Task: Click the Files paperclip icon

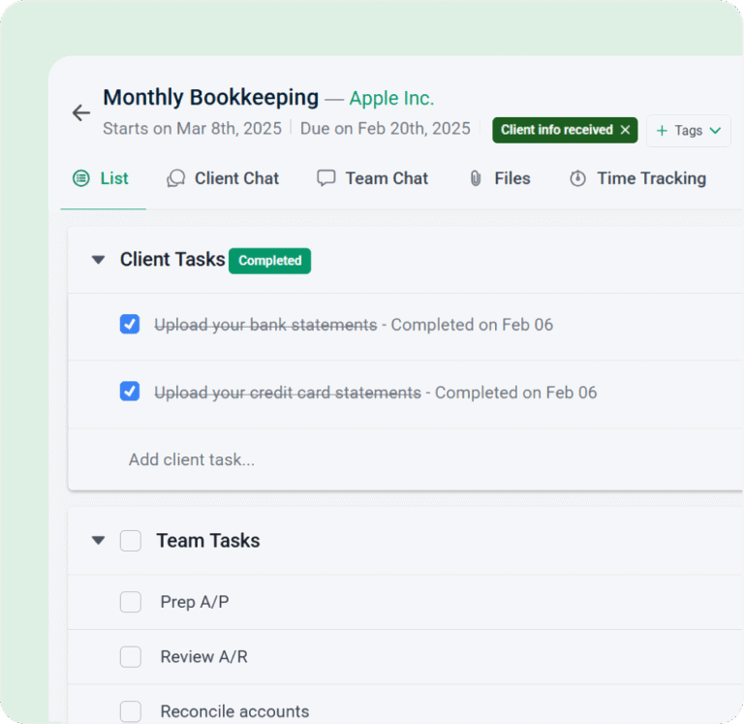Action: click(476, 178)
